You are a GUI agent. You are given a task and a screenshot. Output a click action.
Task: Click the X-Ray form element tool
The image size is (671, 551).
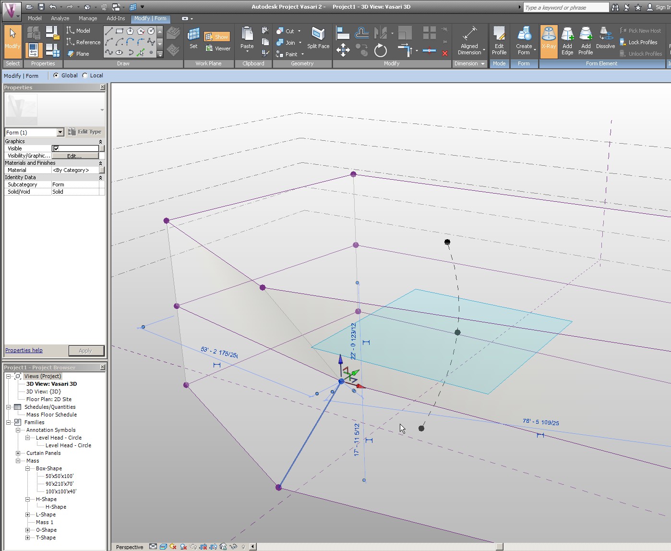coord(549,41)
